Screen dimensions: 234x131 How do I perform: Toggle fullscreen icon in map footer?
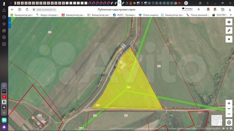(231, 128)
